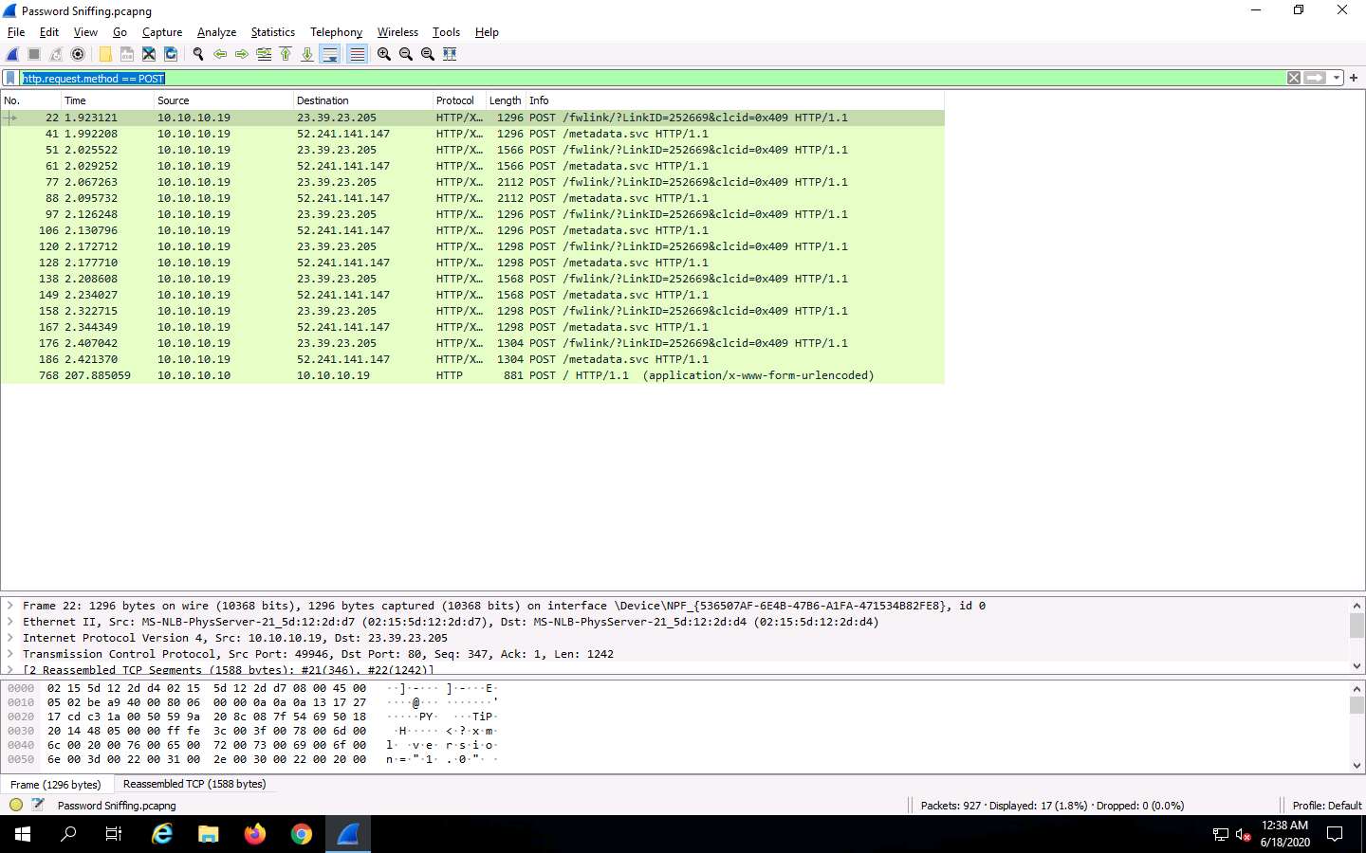The height and width of the screenshot is (853, 1366).
Task: Click the capture file properties icon in status bar
Action: coord(38,805)
